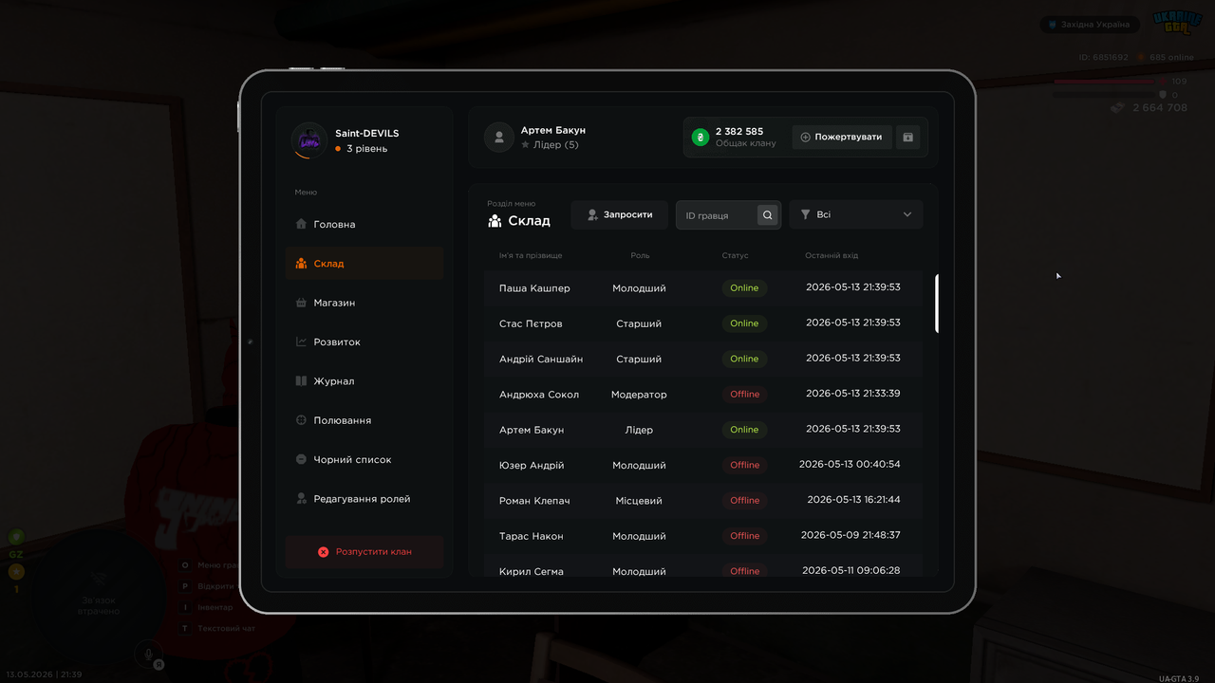Select the Роман Клепач row name
The image size is (1215, 683).
coord(534,501)
